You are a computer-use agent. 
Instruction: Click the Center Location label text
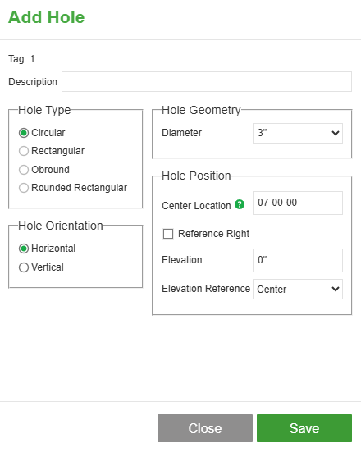196,206
